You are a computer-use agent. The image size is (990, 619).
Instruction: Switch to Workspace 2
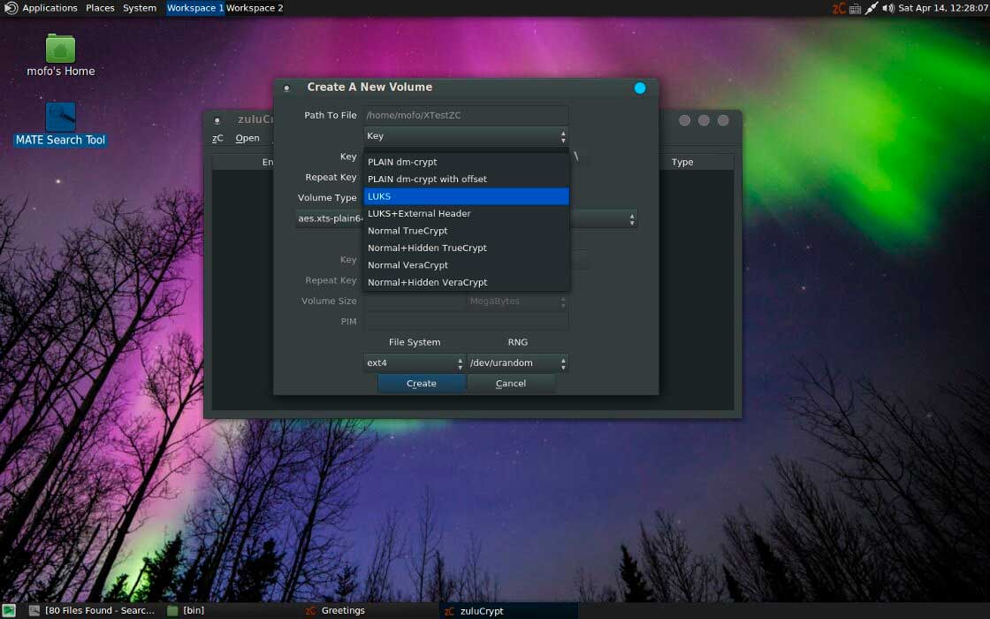255,8
